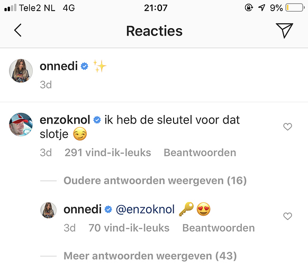Image resolution: width=308 pixels, height=265 pixels.
Task: Open onnedi's small avatar in reply
Action: coord(48,210)
